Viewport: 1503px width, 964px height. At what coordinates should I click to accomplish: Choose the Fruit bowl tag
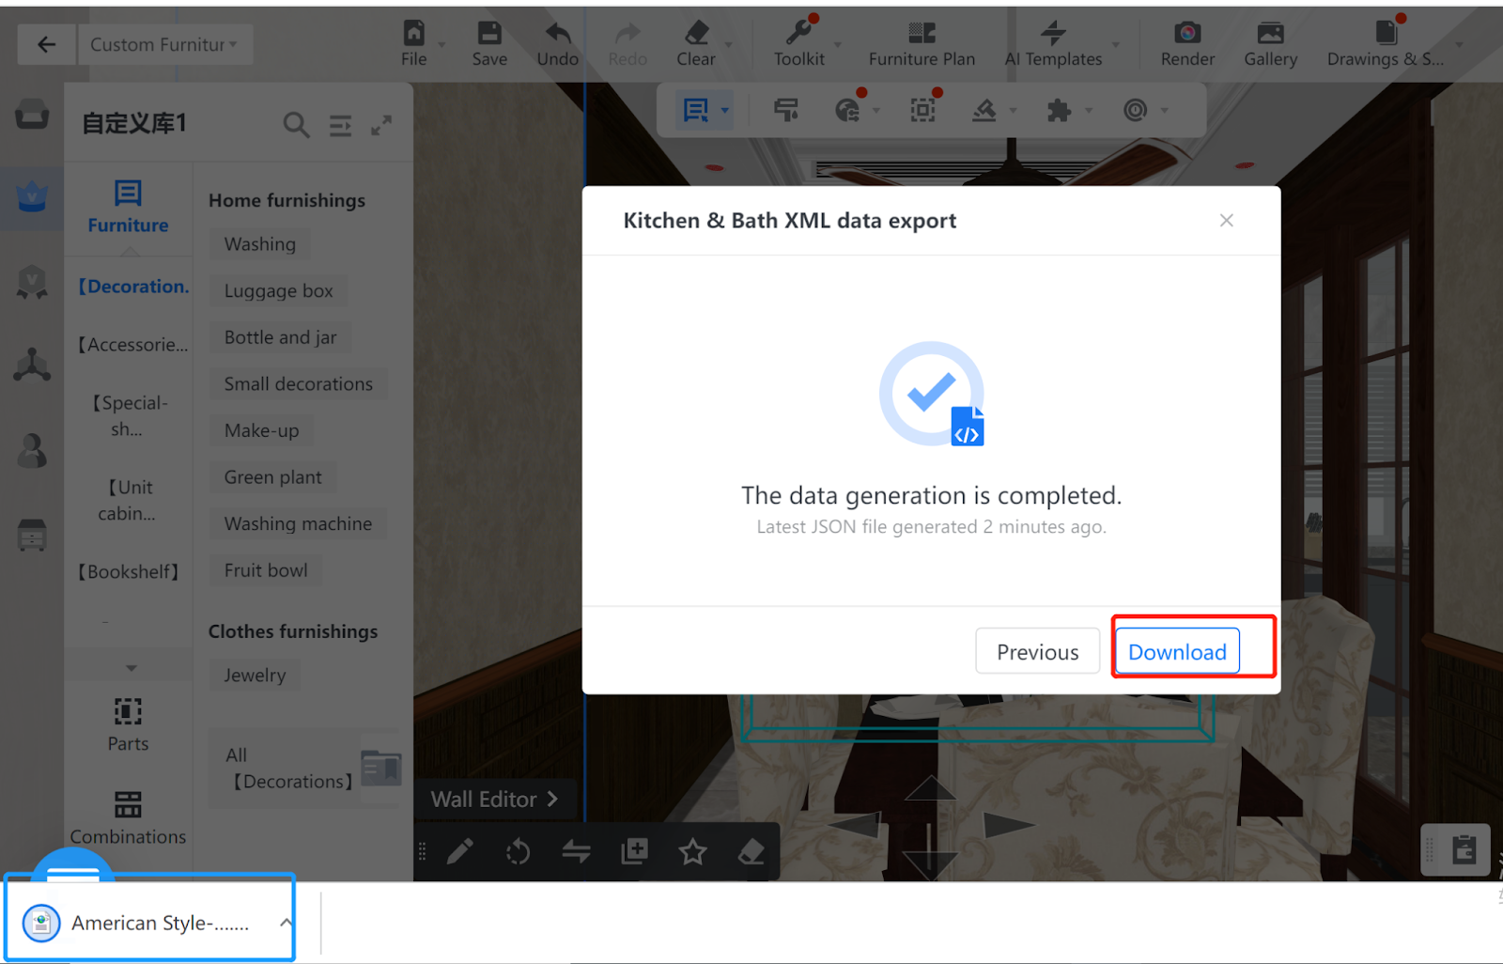tap(266, 570)
